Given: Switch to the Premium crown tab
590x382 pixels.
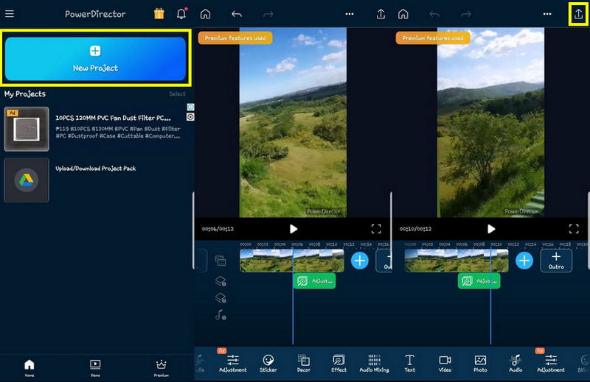Looking at the screenshot, I should coord(161,368).
